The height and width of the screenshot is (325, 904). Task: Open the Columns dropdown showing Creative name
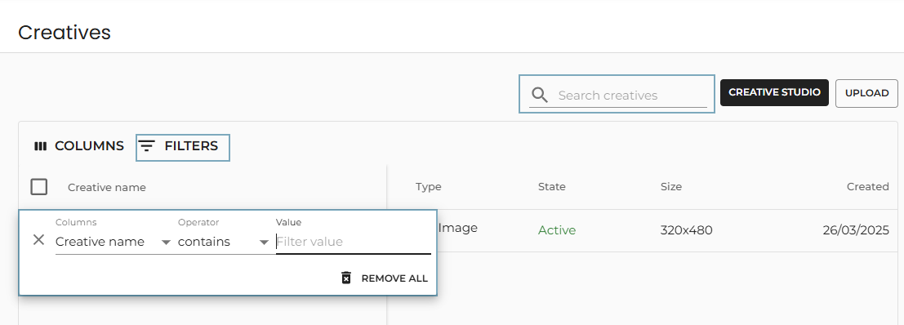click(113, 242)
